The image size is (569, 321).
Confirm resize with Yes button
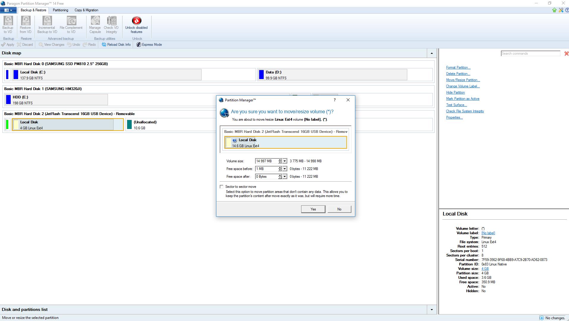click(313, 209)
